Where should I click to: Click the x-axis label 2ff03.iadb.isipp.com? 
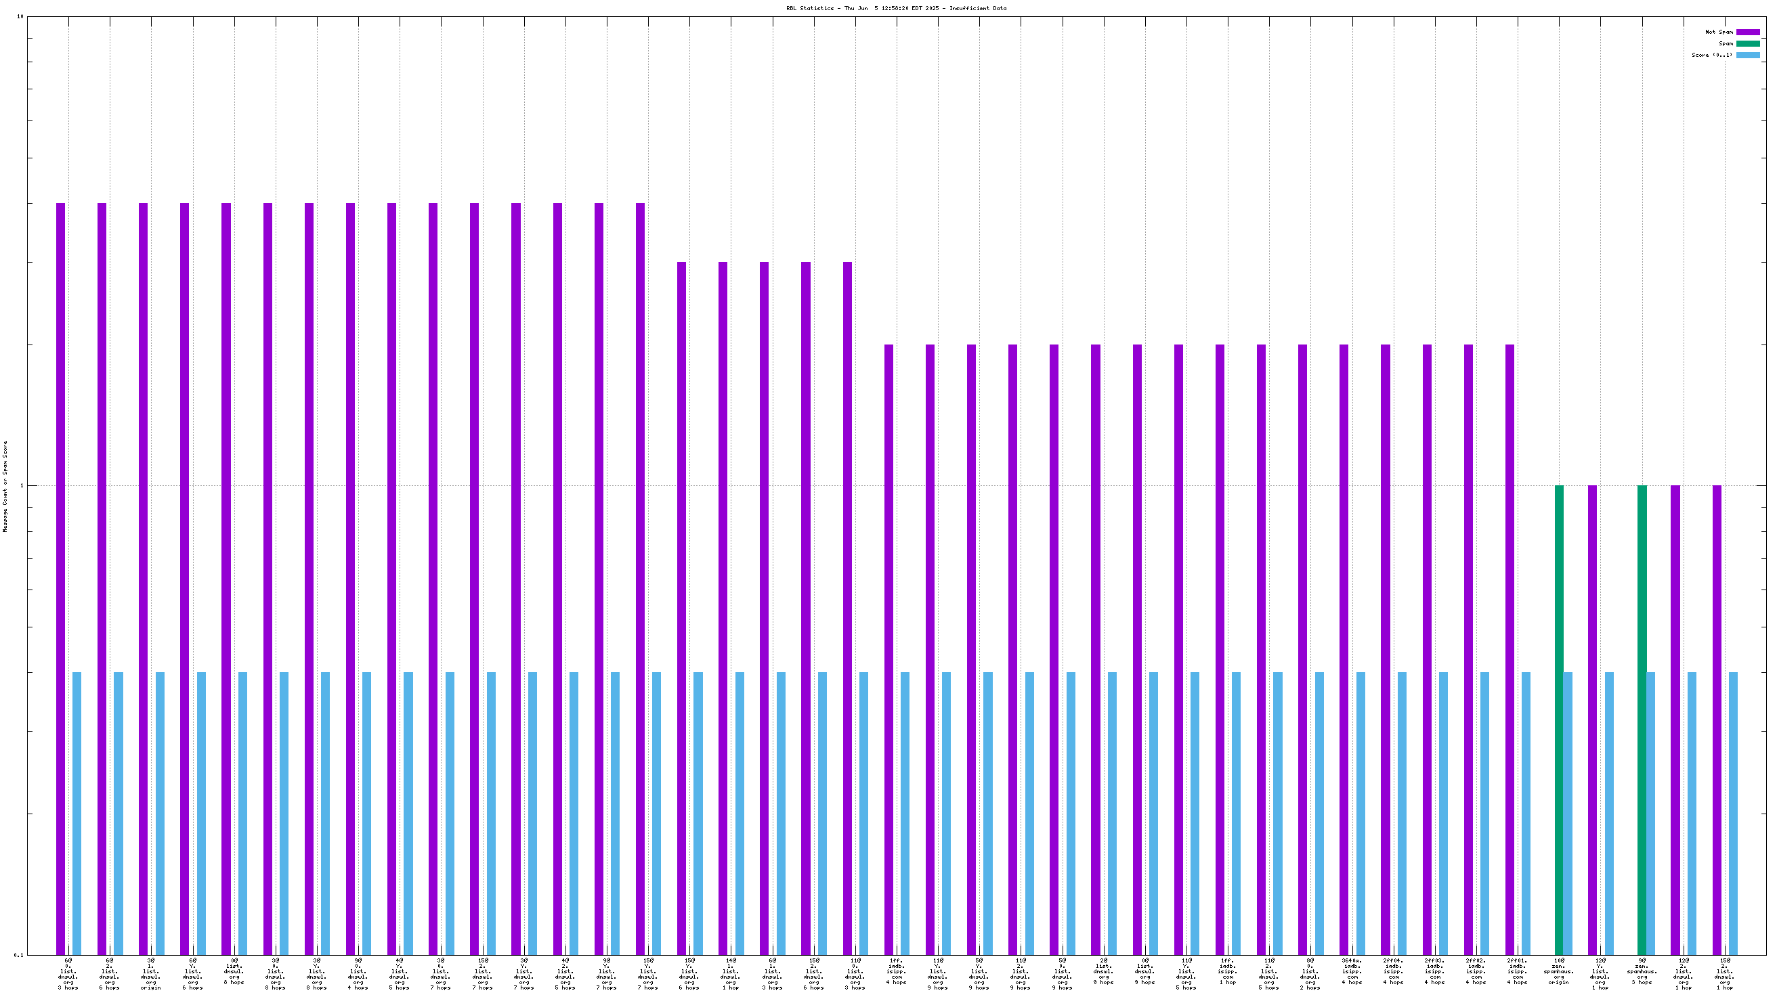[x=1434, y=971]
